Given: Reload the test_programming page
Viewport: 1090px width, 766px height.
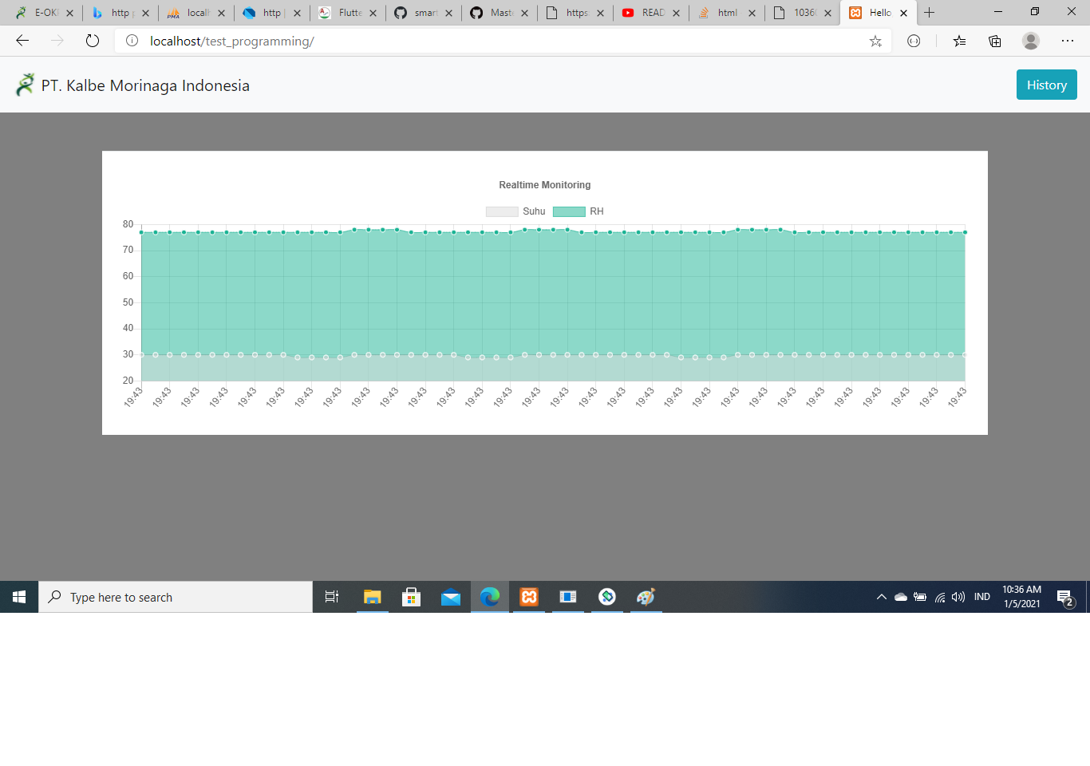Looking at the screenshot, I should [92, 41].
